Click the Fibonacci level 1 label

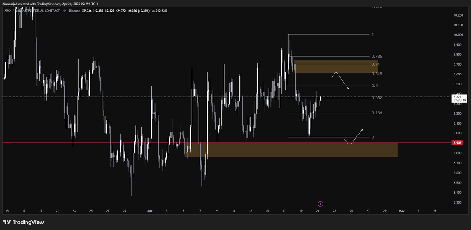pyautogui.click(x=372, y=35)
